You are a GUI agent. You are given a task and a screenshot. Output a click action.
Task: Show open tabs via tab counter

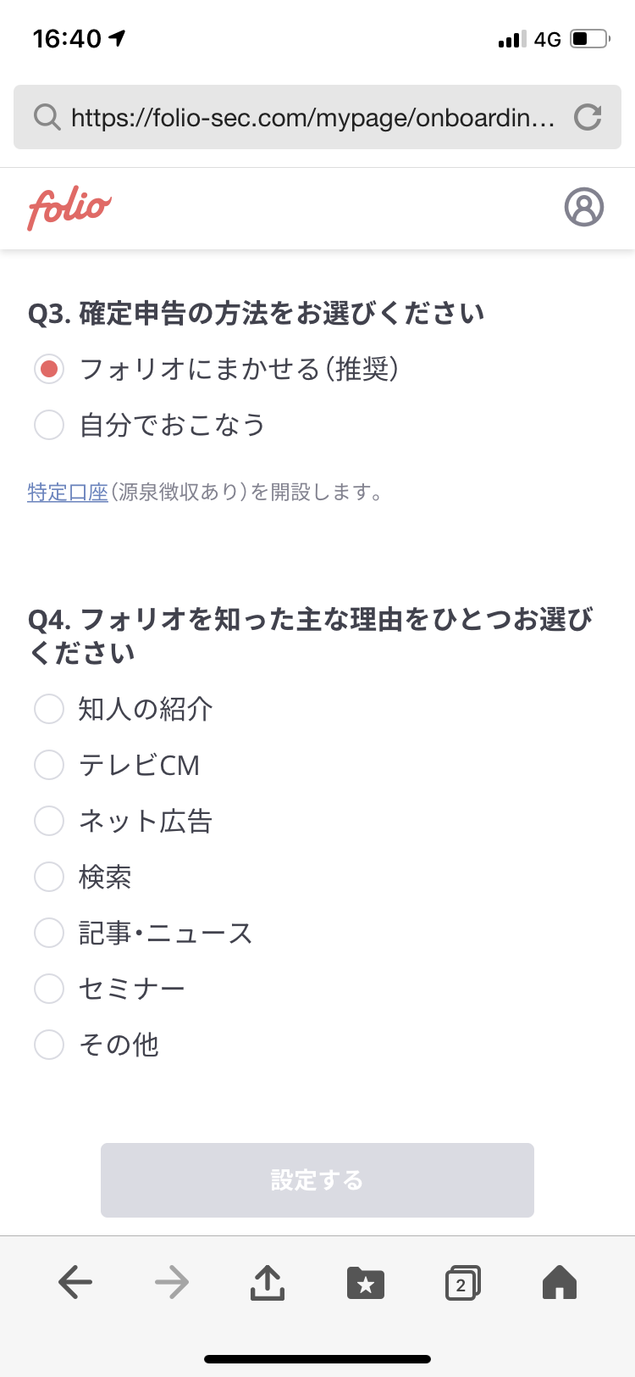click(x=462, y=1283)
